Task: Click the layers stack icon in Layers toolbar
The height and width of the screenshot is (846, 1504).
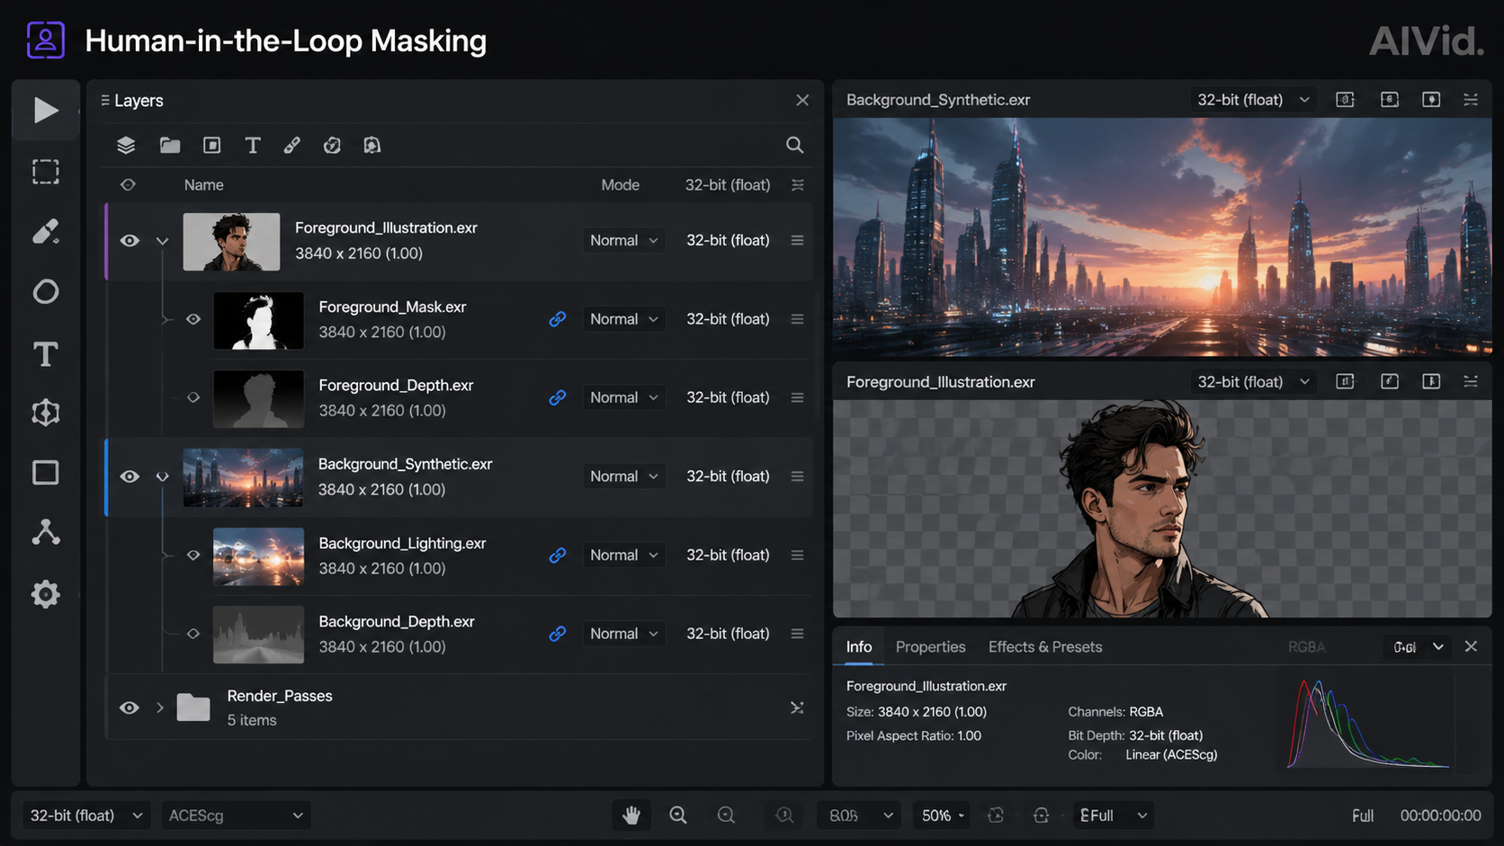Action: click(x=126, y=145)
